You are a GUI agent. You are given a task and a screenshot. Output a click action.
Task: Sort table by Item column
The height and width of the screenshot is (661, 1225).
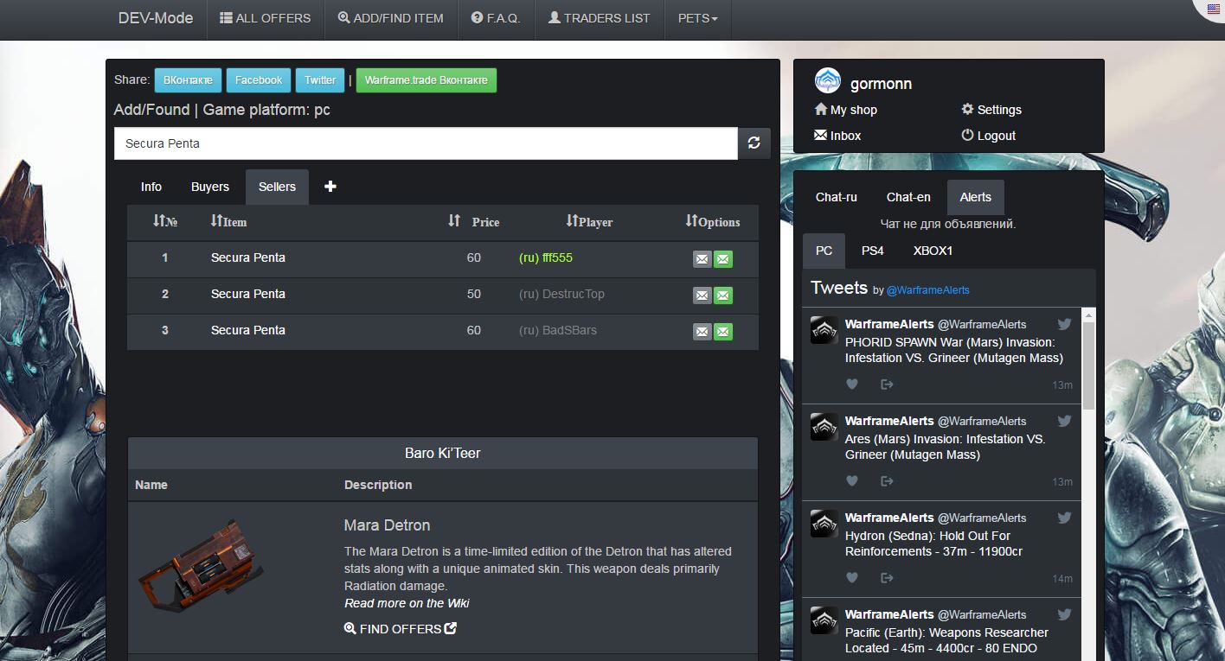tap(228, 221)
